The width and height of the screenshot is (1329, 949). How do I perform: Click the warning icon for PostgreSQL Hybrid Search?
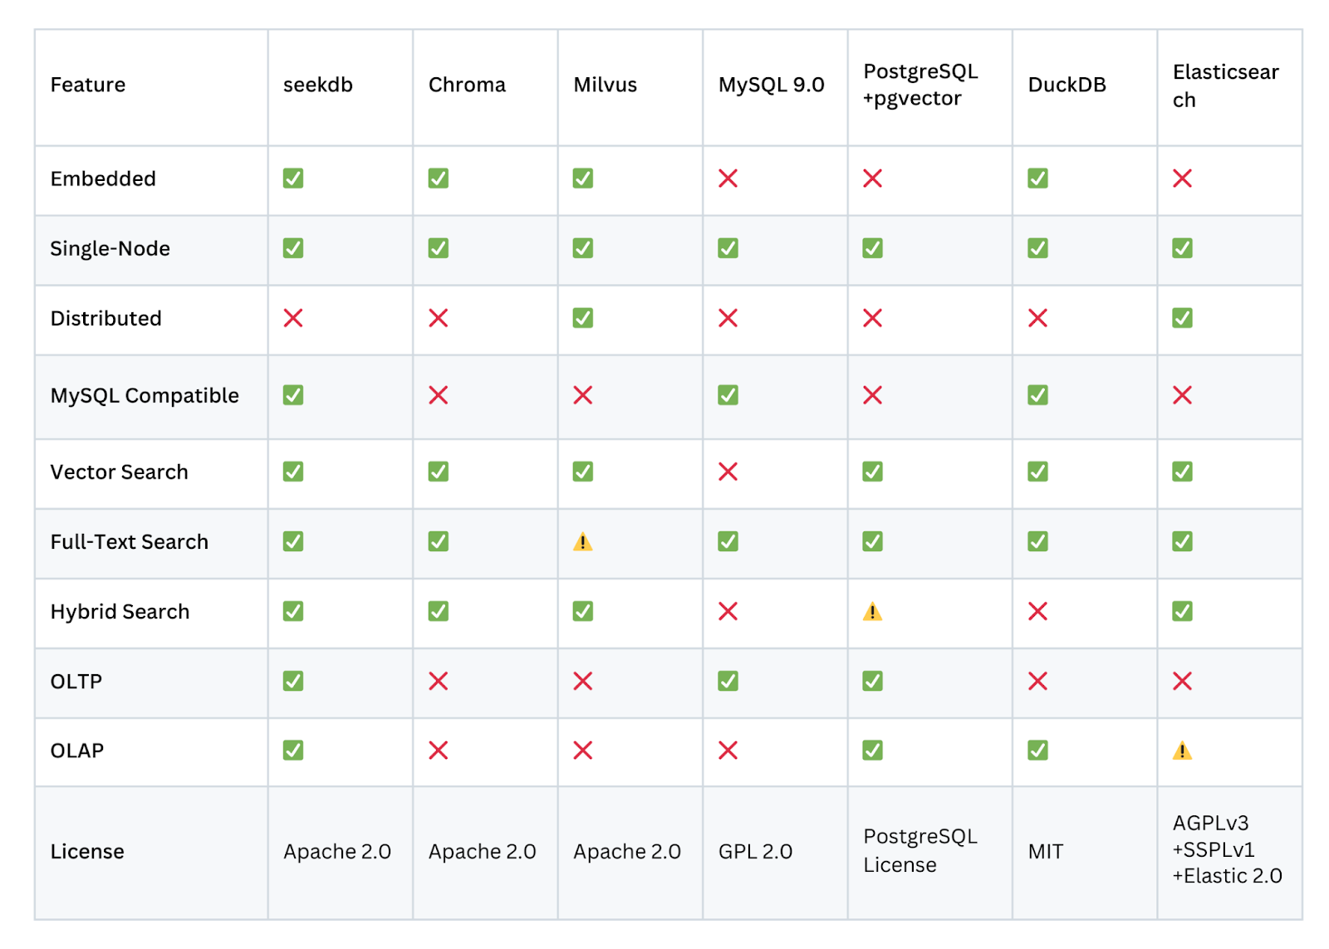coord(872,612)
